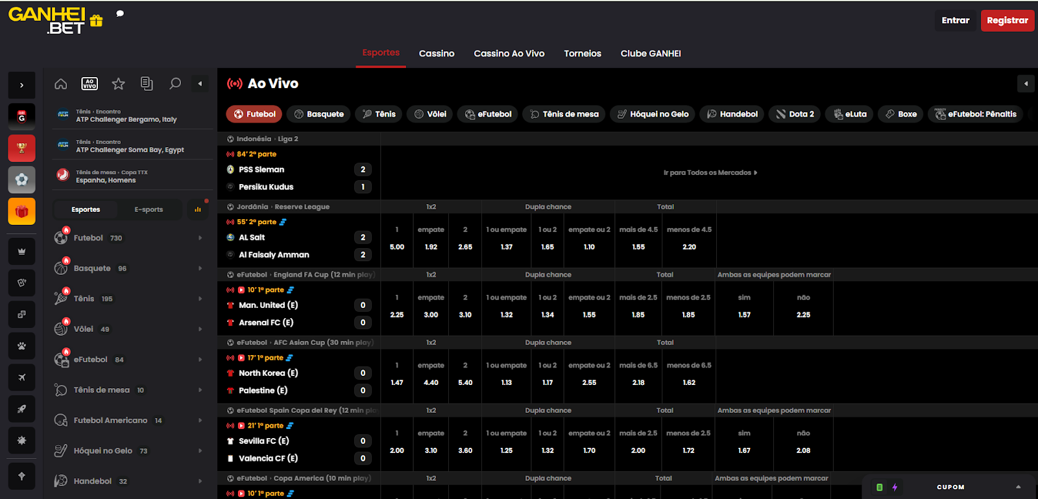Screen dimensions: 1038x499
Task: Open the Clube GANHEI tab
Action: coord(651,54)
